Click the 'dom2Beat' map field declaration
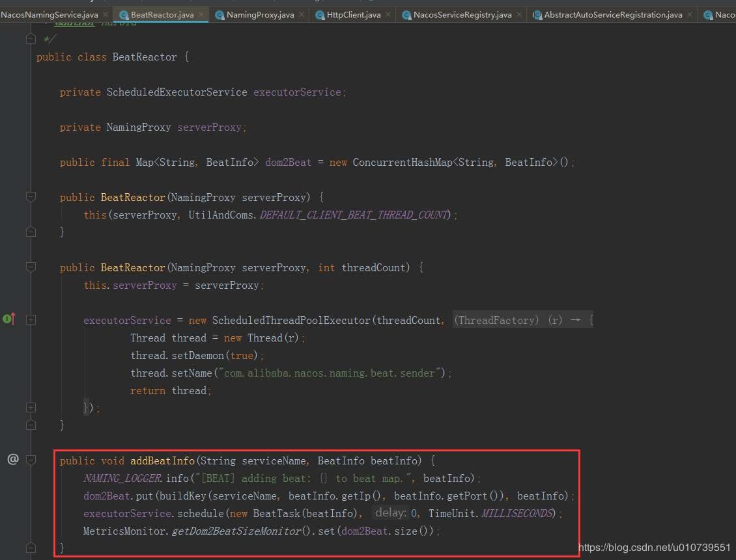 point(288,163)
